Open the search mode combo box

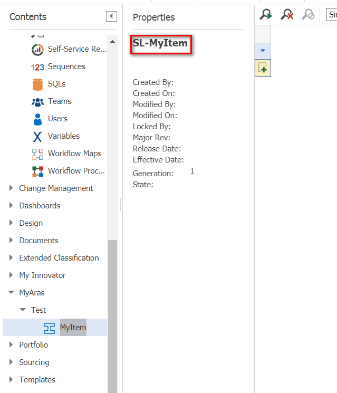[x=332, y=15]
